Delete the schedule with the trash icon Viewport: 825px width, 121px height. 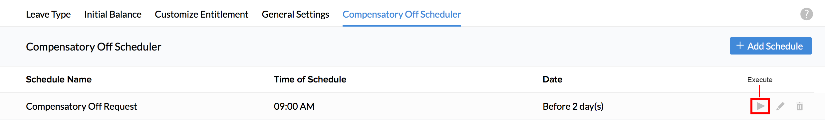click(x=800, y=106)
